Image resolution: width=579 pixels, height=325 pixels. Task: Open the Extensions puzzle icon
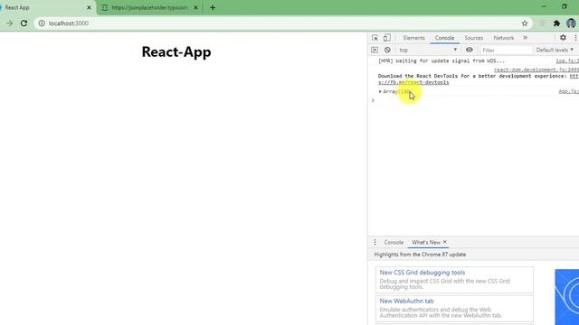(x=556, y=23)
